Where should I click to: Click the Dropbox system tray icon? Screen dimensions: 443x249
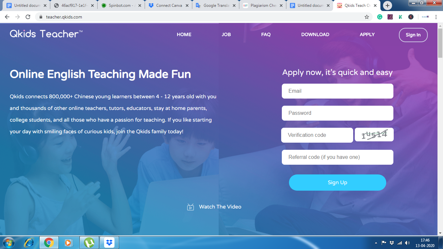392,243
